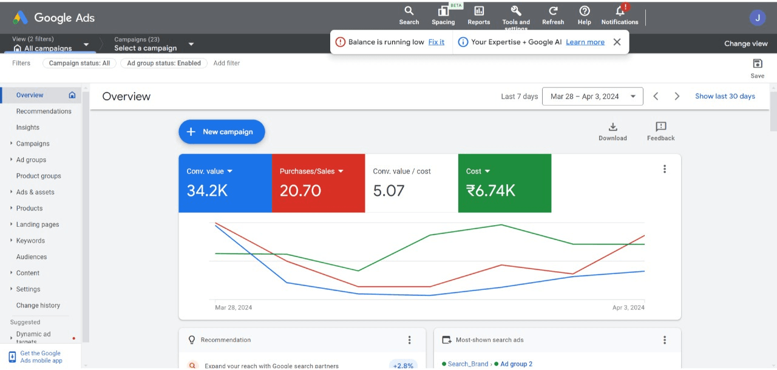Viewport: 777px width, 370px height.
Task: Click the home icon beside Overview
Action: pos(72,95)
